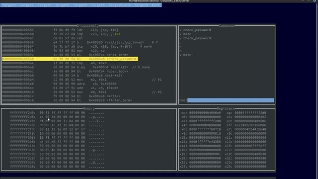Viewport: 318px width, 179px height.
Task: Click the bl open_lock instruction line
Action: pos(65,72)
